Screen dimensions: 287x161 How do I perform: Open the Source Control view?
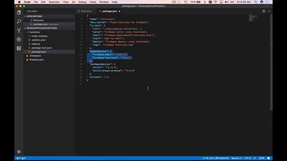click(x=19, y=30)
